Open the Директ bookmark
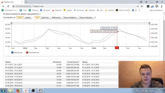 pos(68,10)
